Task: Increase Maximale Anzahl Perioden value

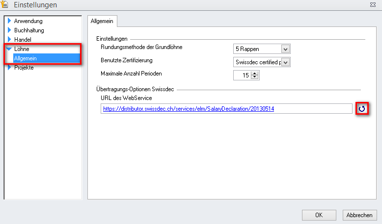Action: (x=255, y=73)
